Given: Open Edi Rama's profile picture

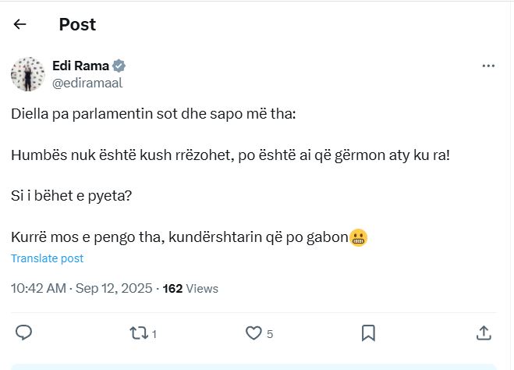Looking at the screenshot, I should pos(27,73).
